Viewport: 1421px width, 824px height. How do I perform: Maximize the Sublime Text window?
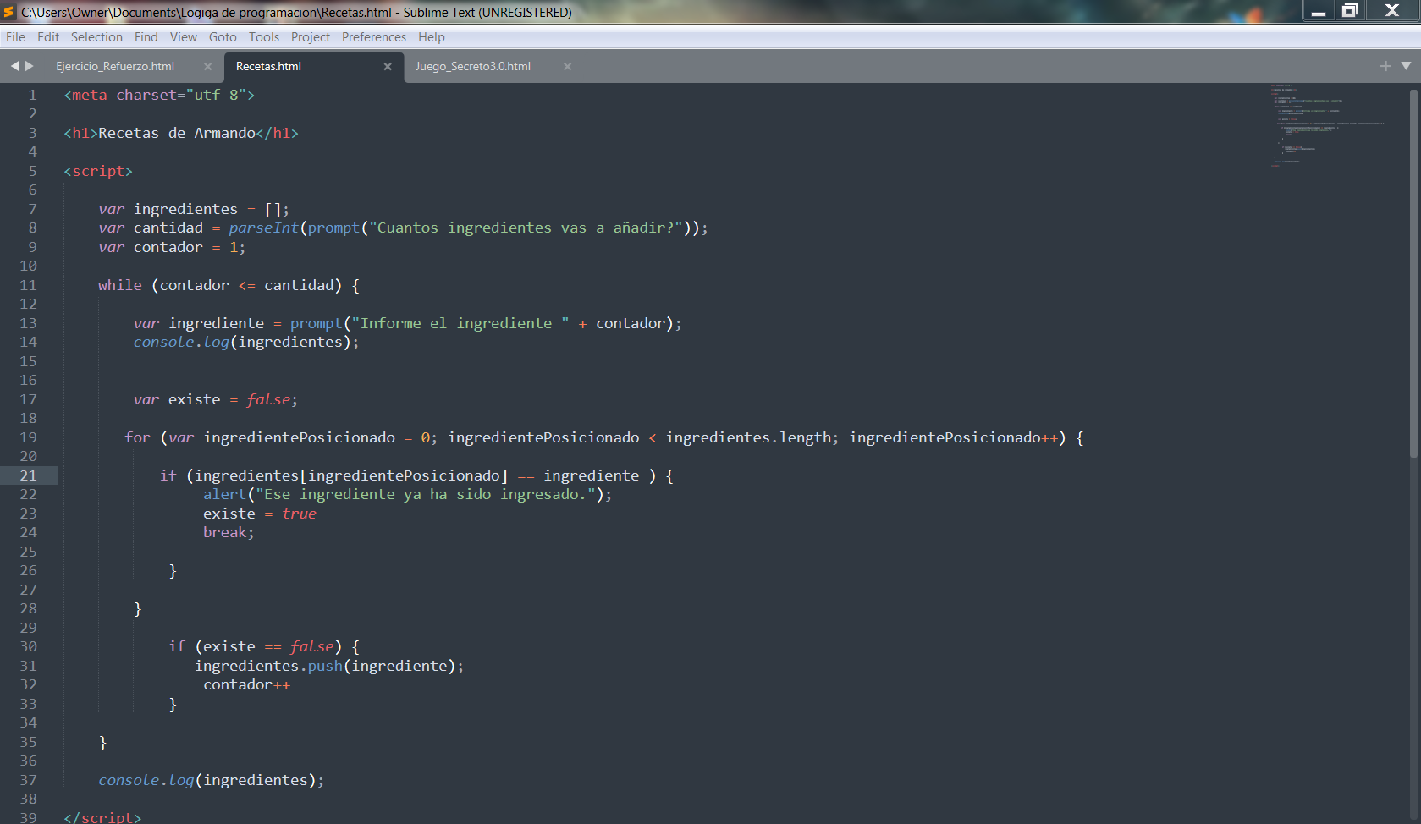1350,10
